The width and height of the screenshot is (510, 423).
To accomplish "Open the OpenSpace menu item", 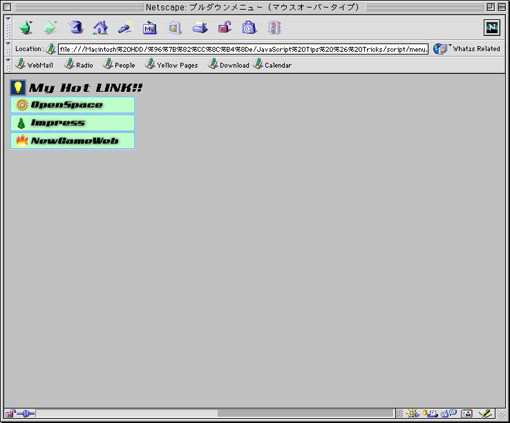I will click(73, 105).
